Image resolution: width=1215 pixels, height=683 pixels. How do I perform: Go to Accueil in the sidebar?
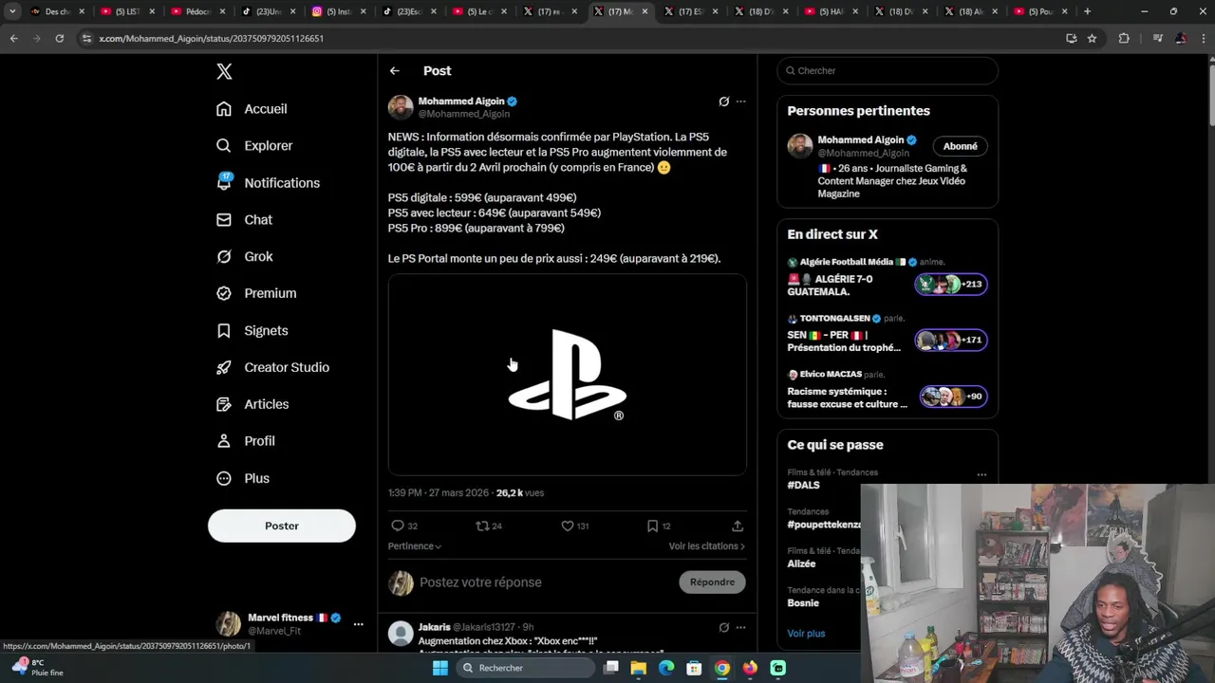pos(252,109)
